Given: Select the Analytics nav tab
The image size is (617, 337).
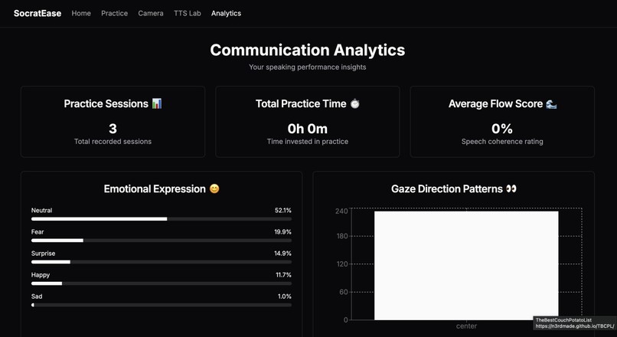Looking at the screenshot, I should (227, 13).
